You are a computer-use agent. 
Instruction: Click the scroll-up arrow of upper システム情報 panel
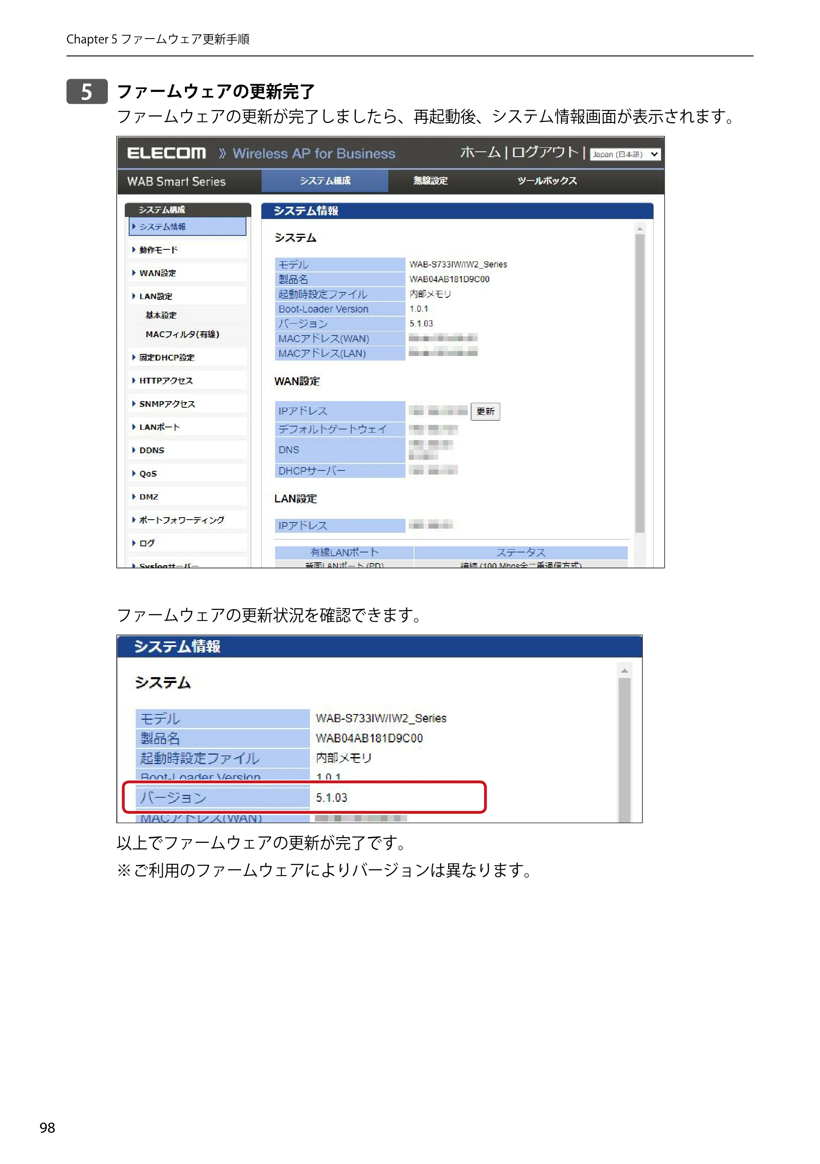(640, 228)
